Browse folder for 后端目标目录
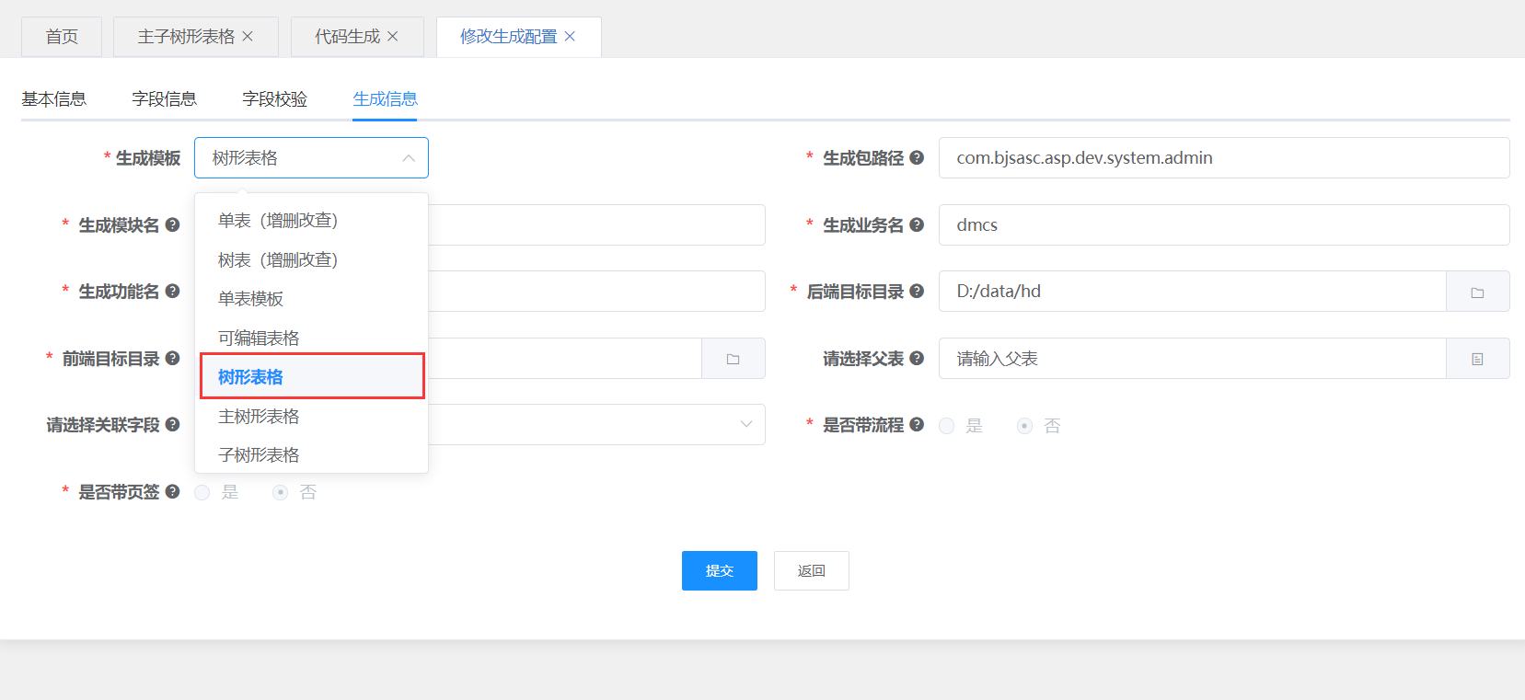1525x700 pixels. tap(1478, 292)
